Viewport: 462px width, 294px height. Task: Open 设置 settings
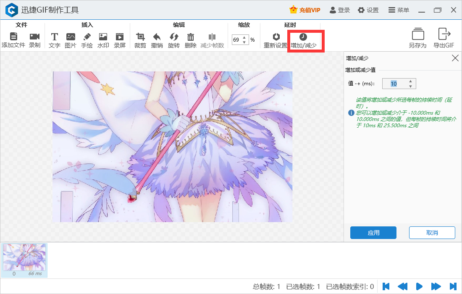pyautogui.click(x=368, y=10)
